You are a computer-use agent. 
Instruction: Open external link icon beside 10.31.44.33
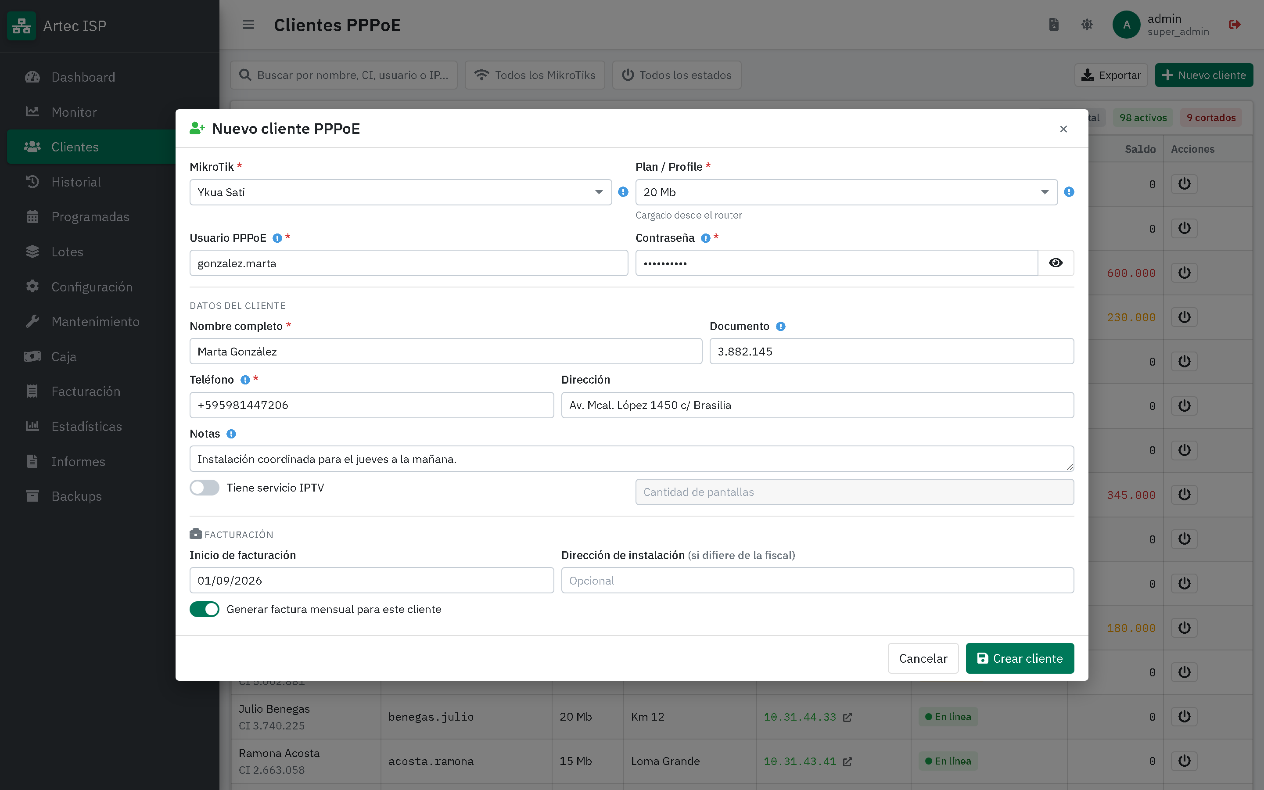[x=847, y=718]
